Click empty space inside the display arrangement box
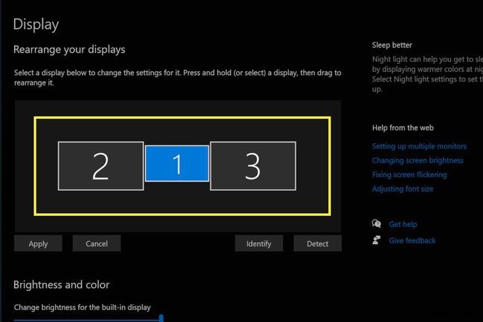 [178, 201]
